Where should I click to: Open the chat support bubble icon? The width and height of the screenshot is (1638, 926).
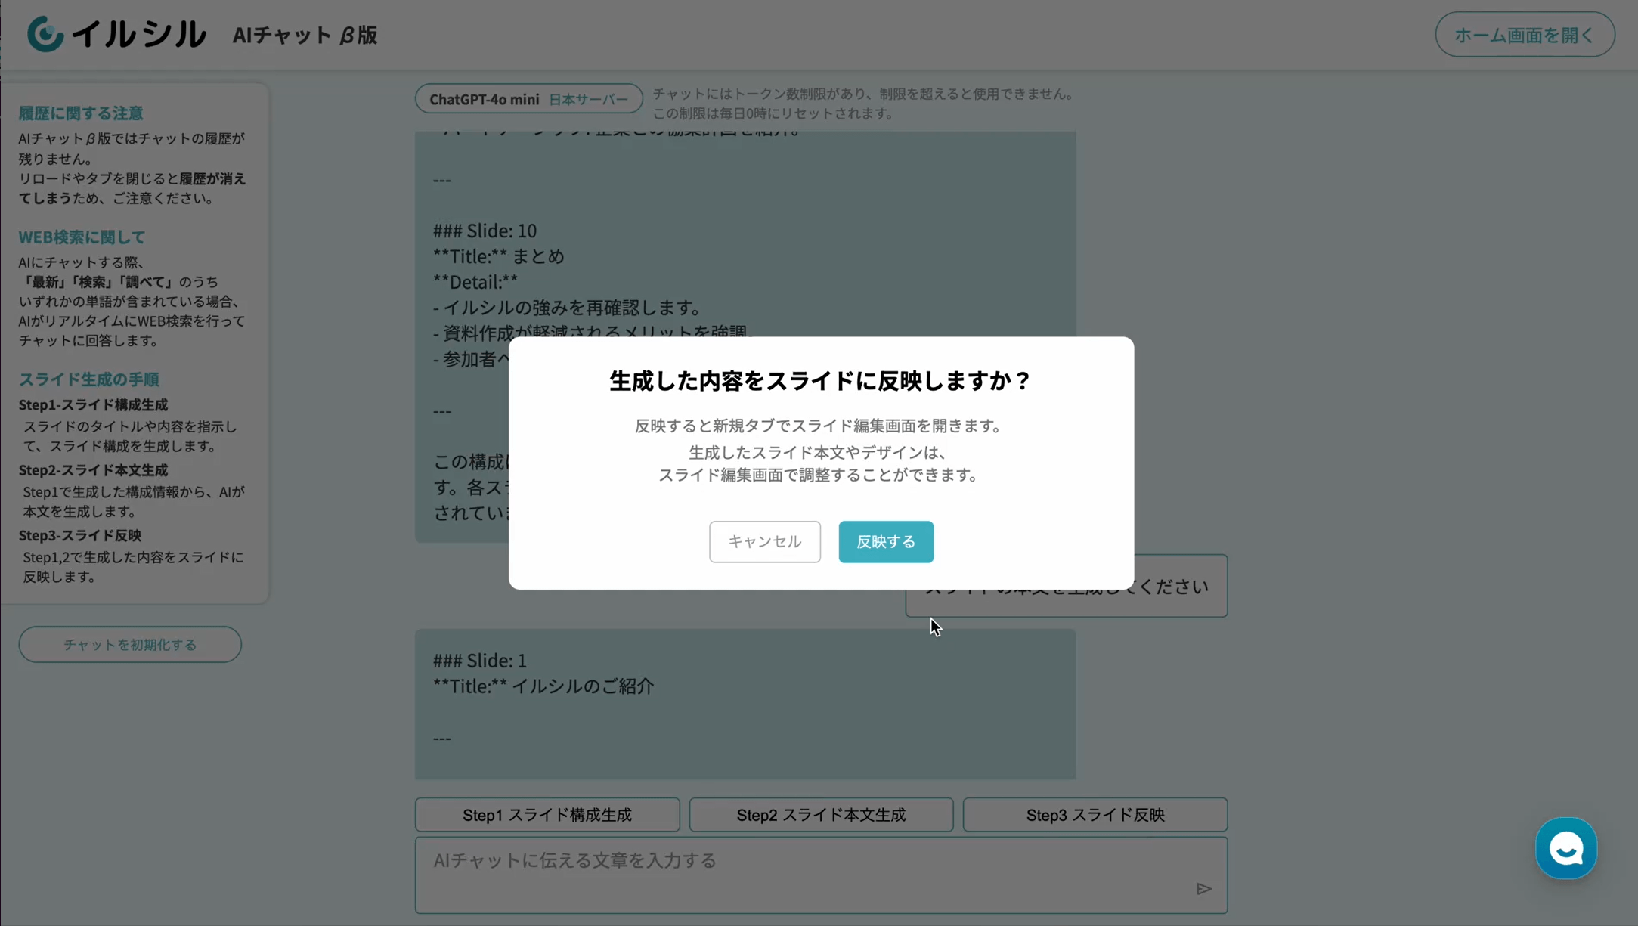coord(1565,848)
